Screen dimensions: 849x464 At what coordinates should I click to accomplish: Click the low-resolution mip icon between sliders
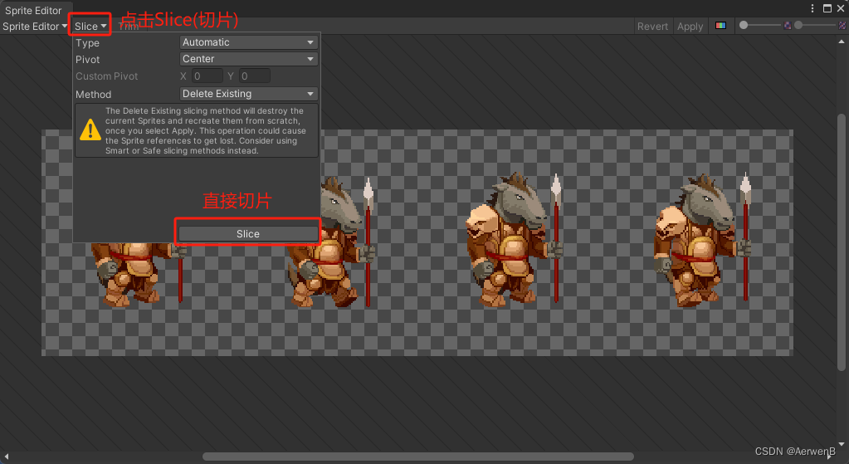coord(788,26)
